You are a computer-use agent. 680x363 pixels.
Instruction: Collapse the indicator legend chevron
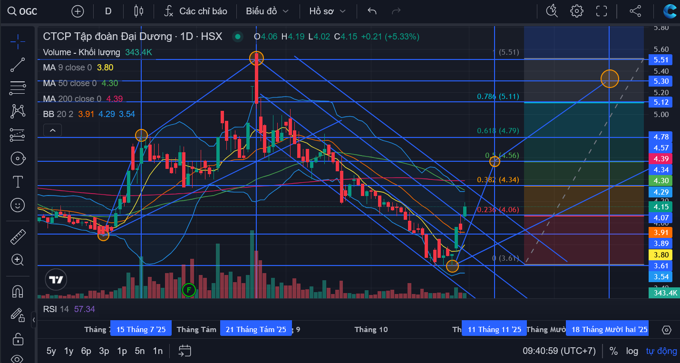pos(52,130)
